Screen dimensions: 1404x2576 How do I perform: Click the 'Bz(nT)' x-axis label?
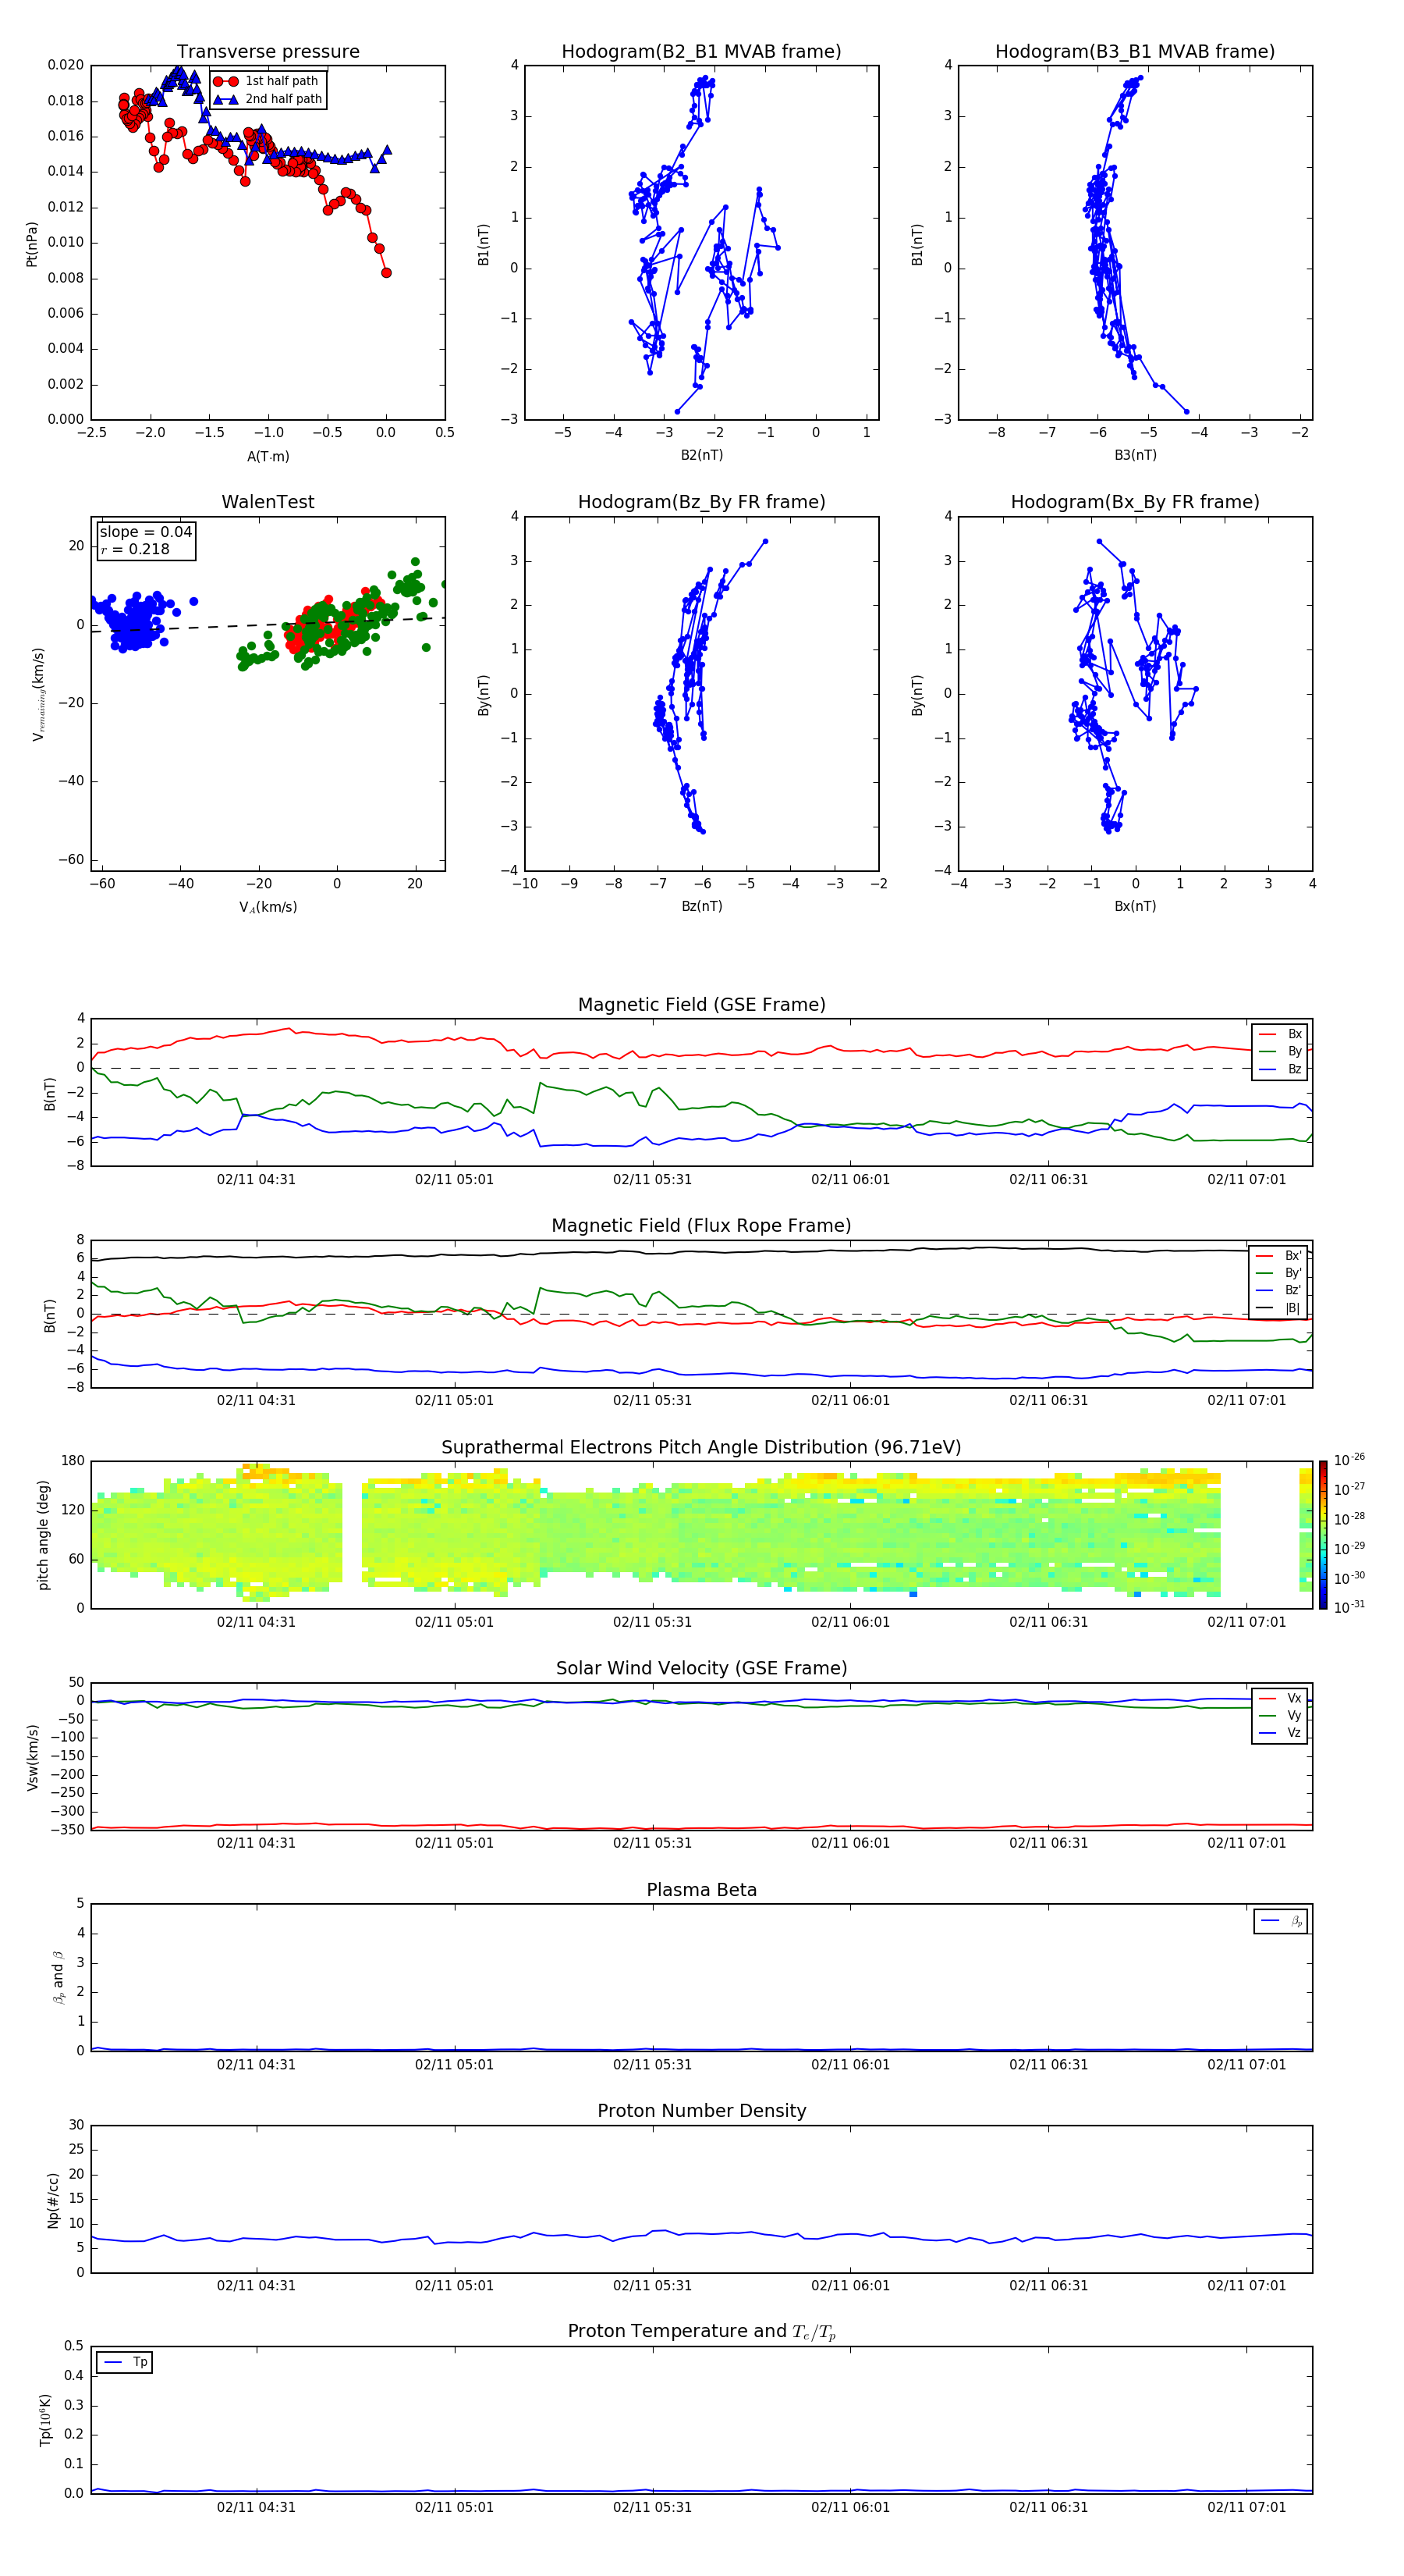coord(701,906)
